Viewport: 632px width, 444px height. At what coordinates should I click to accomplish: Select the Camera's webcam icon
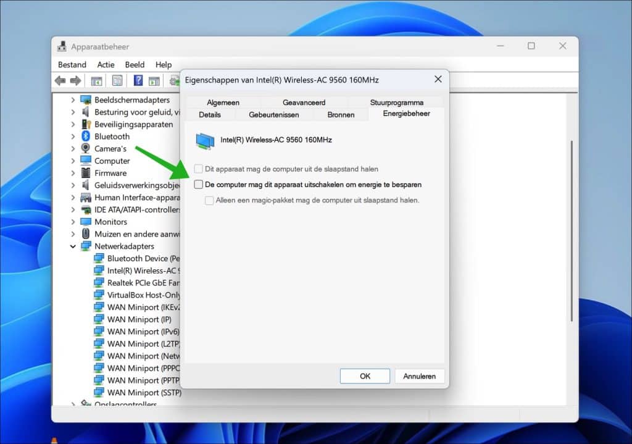click(x=85, y=148)
